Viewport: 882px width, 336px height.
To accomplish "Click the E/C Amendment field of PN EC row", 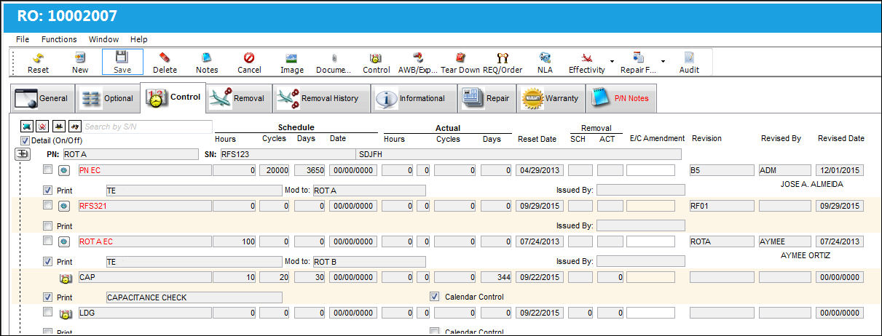I will 650,170.
